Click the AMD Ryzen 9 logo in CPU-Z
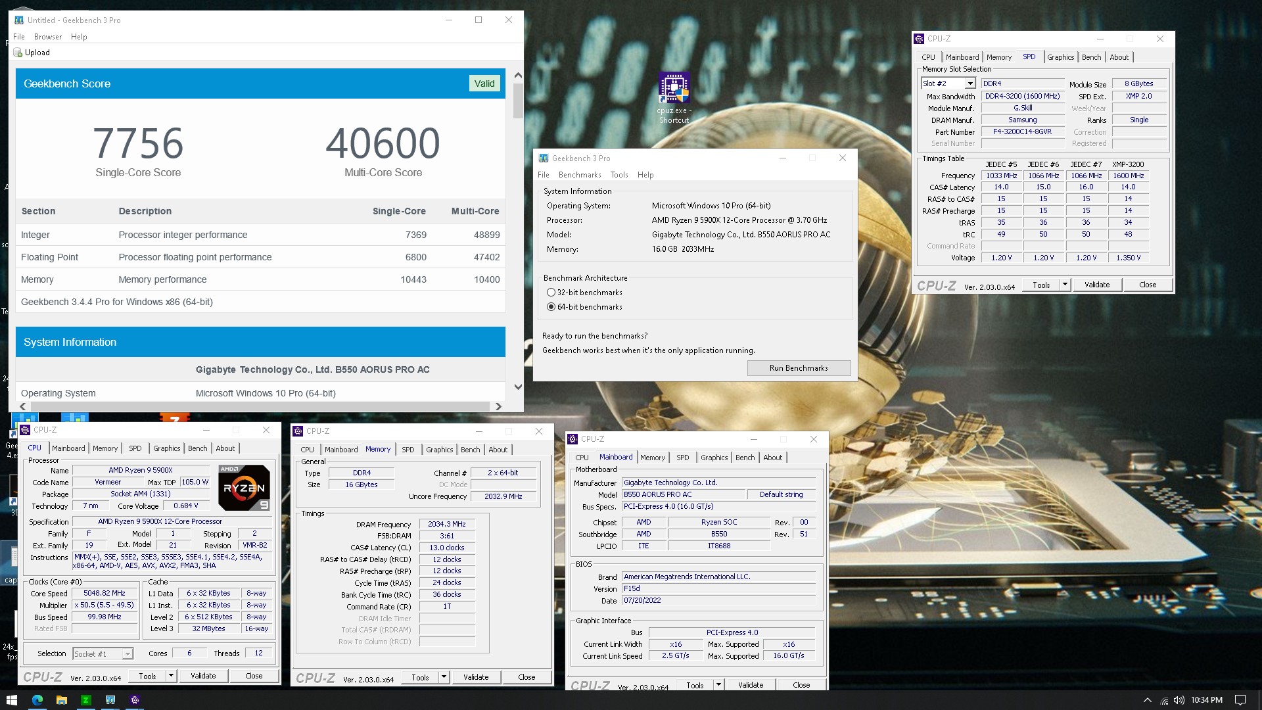Viewport: 1262px width, 710px height. (244, 488)
